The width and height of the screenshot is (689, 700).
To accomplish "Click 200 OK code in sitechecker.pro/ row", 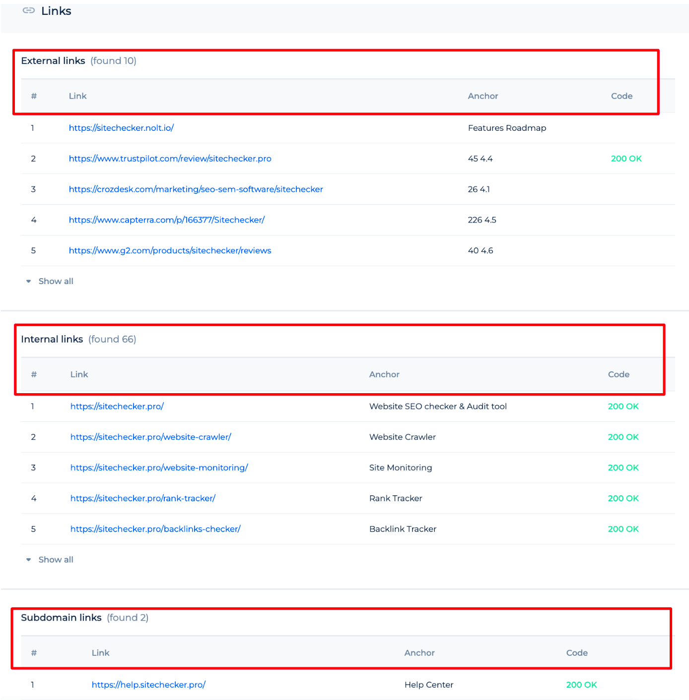I will [x=623, y=407].
